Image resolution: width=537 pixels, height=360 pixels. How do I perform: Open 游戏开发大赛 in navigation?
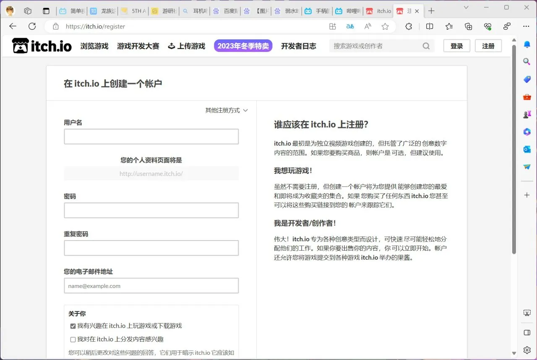138,46
